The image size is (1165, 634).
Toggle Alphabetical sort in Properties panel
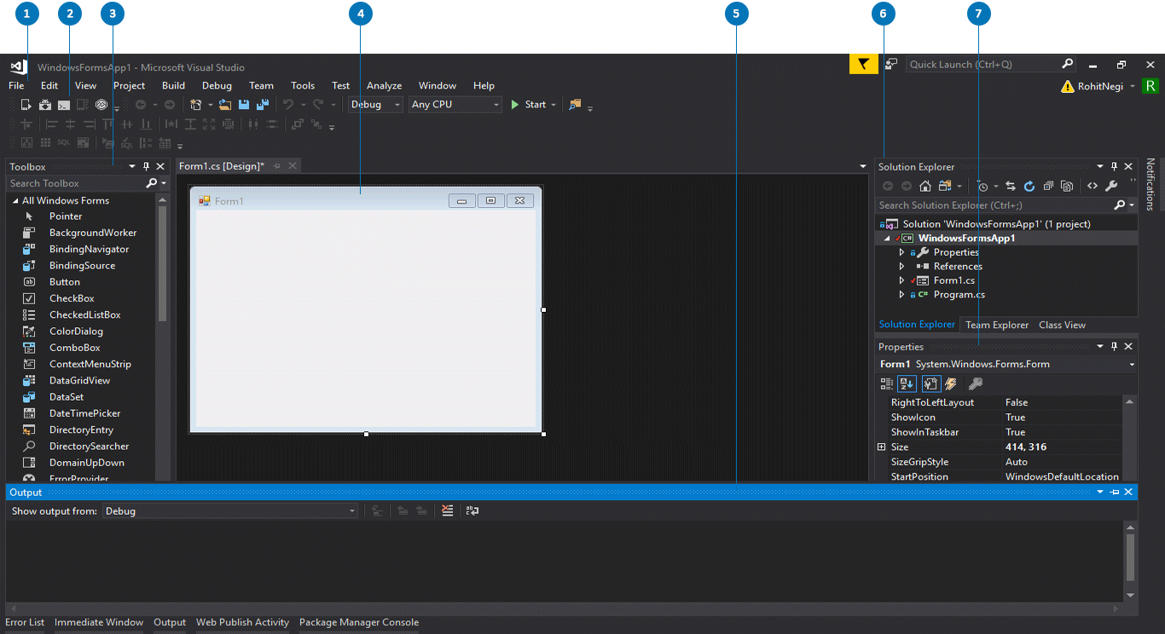907,384
